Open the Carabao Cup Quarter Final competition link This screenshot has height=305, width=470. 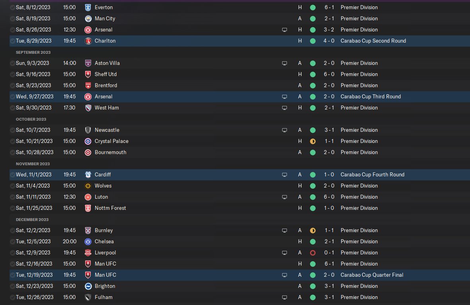coord(372,275)
